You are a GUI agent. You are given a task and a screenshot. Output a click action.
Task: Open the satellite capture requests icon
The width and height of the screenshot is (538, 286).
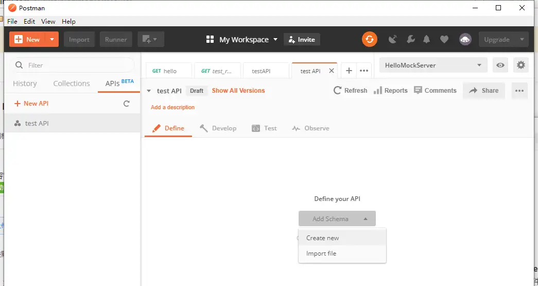[393, 39]
